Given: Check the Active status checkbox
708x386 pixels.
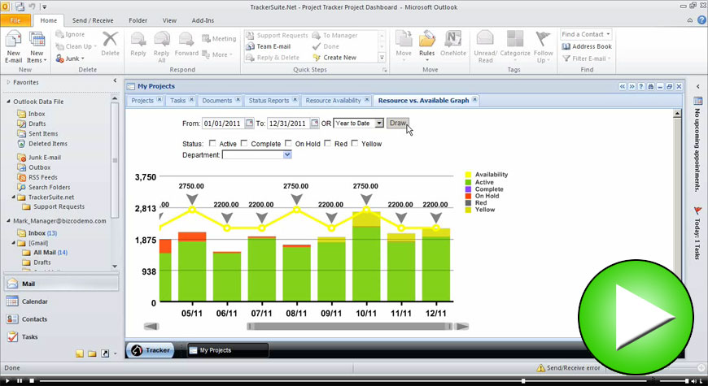Looking at the screenshot, I should (212, 143).
